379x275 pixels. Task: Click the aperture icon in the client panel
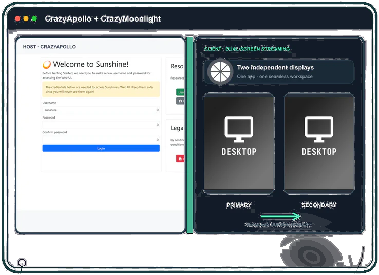pos(220,72)
